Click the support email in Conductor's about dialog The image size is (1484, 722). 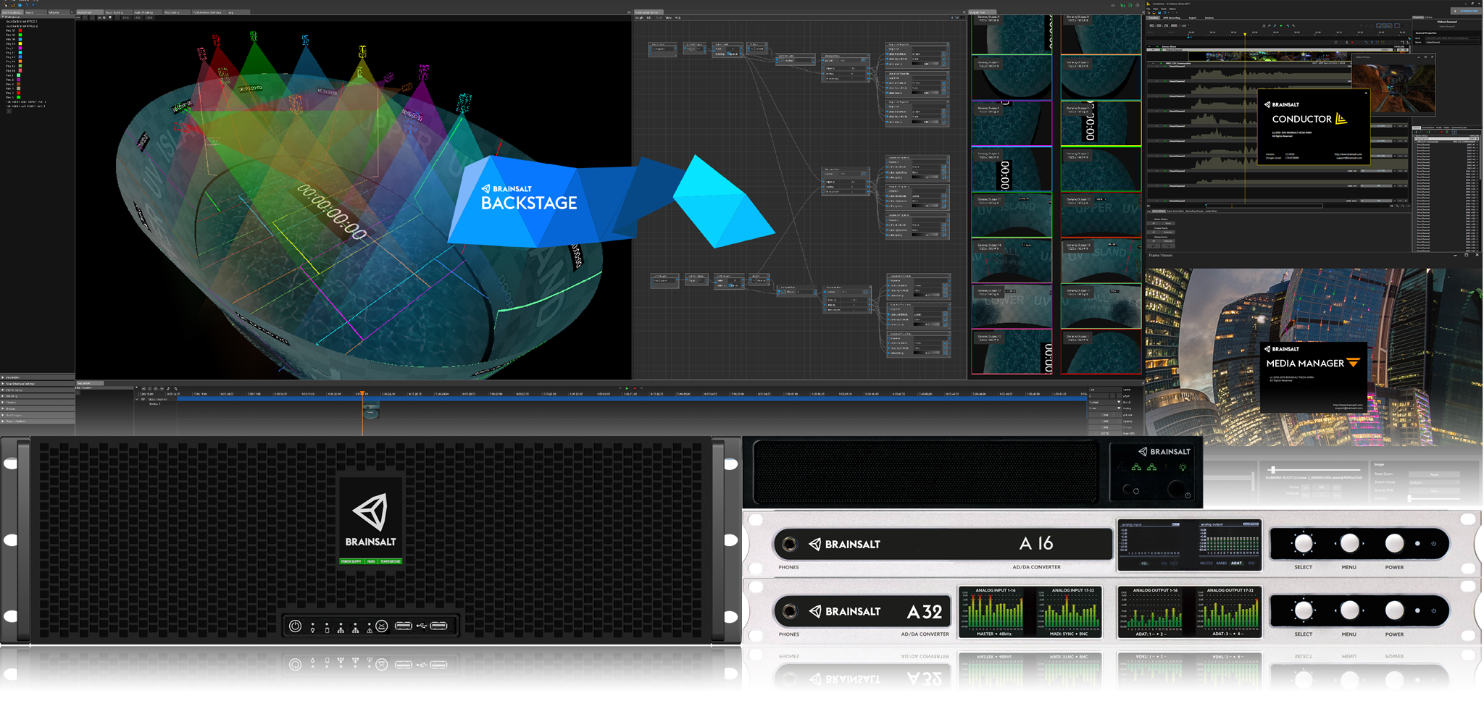(x=1349, y=158)
